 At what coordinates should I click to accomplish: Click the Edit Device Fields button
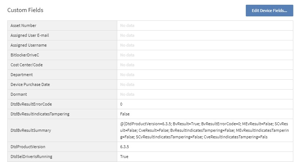click(269, 11)
